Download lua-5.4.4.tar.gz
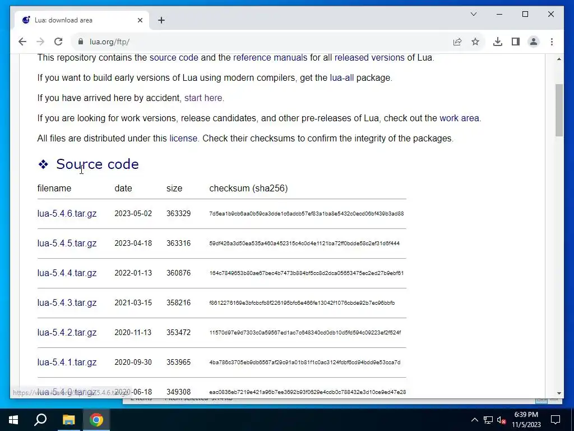Screen dimensions: 574x431 67,273
